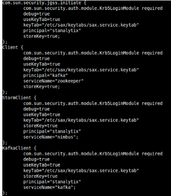Click the keyTab path in the jgss.initiate block
This screenshot has height=196, width=171.
click(x=81, y=25)
